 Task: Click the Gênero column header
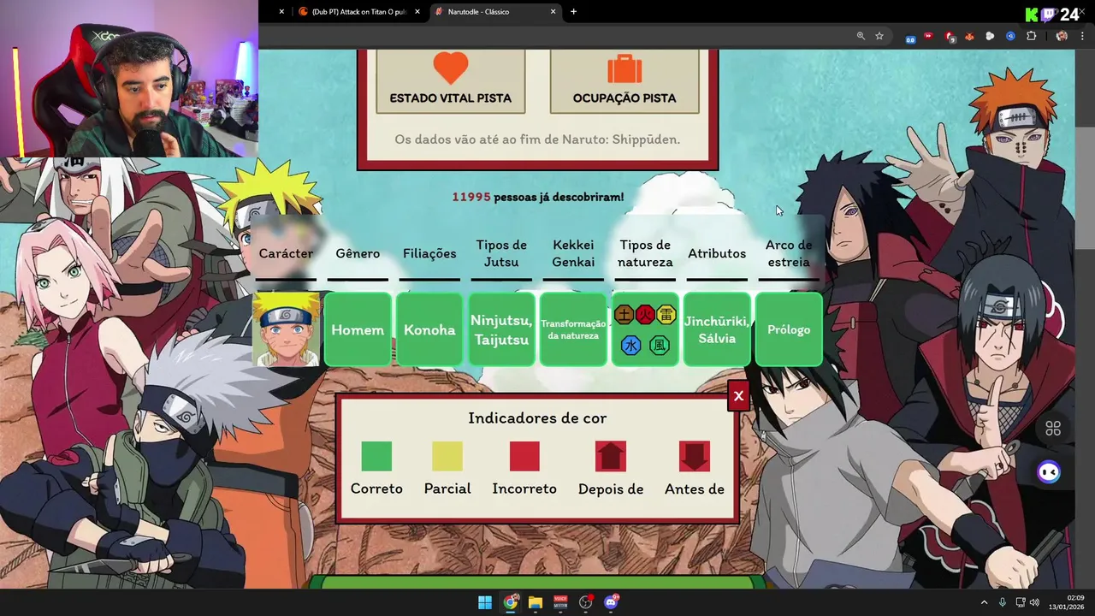358,253
